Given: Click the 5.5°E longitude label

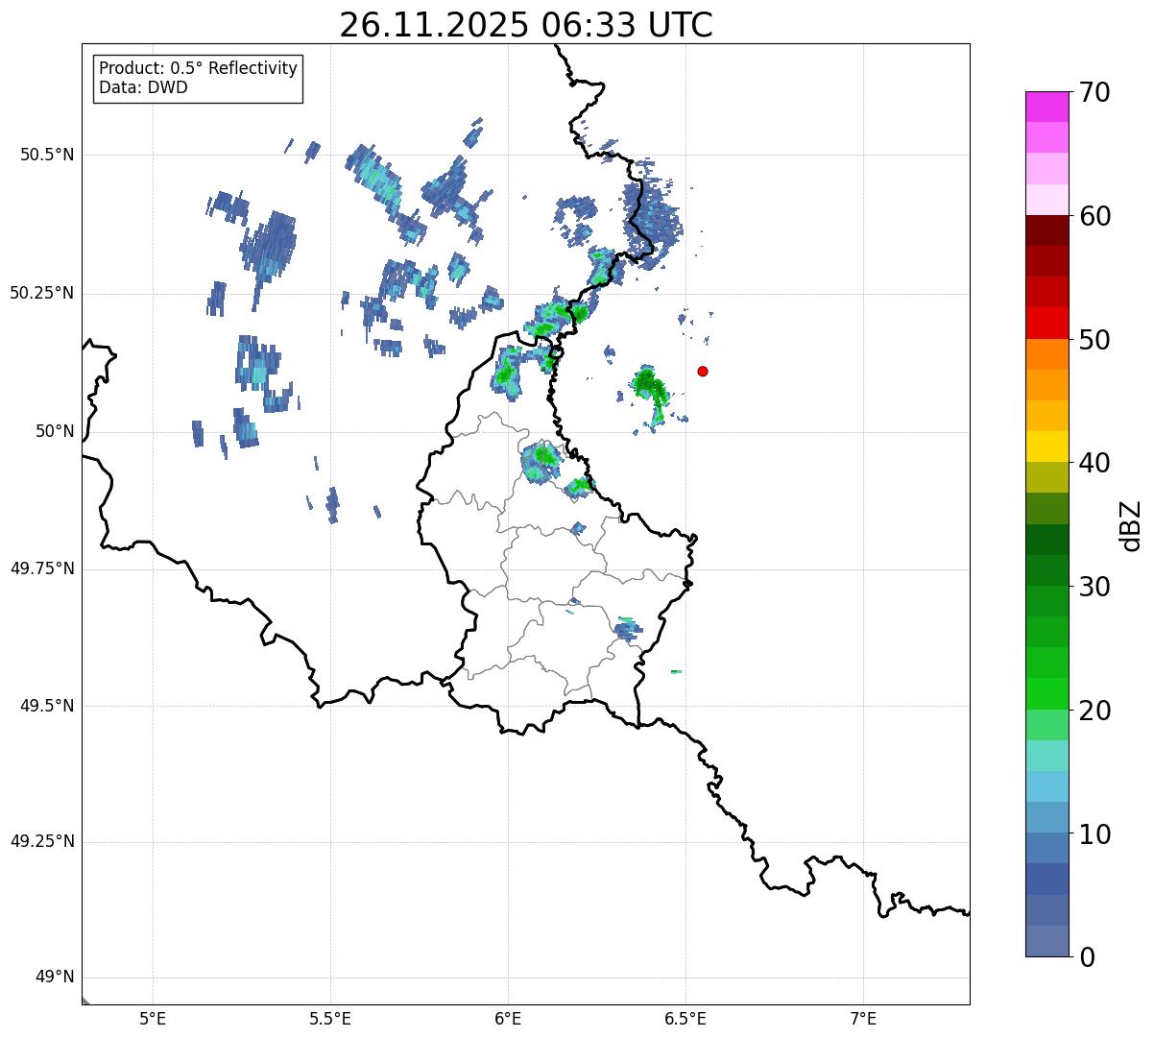Looking at the screenshot, I should pos(330,1019).
